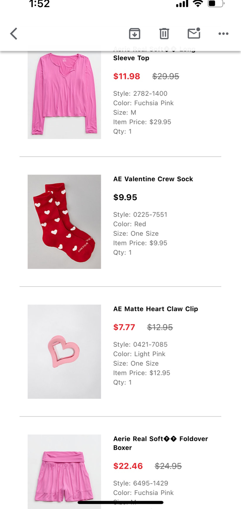Tap the red heart crew socks photo
Screen dimensions: 241x509
pos(64,221)
